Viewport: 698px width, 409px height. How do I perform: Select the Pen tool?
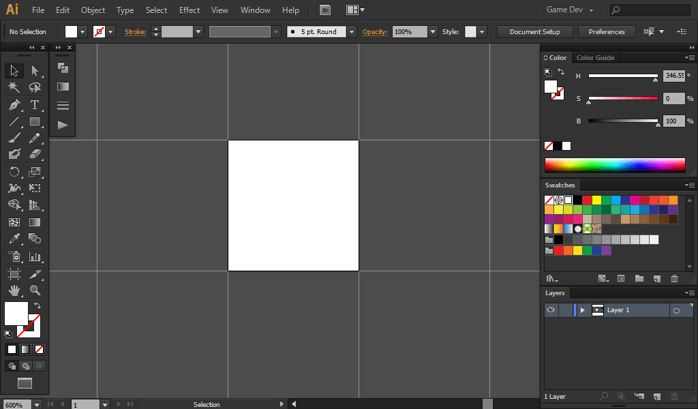[14, 105]
